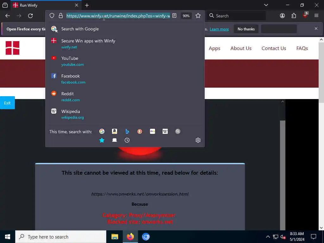Screen dimensions: 324x243
Task: Open the Firefox account icon
Action: pos(282,16)
